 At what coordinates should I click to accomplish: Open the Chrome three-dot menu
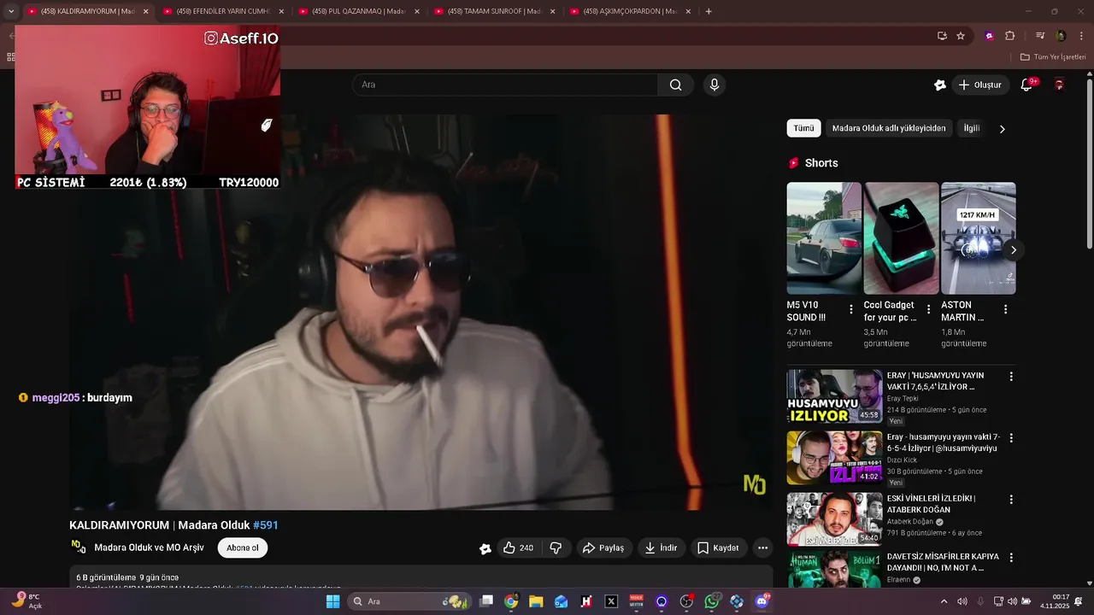[1080, 36]
